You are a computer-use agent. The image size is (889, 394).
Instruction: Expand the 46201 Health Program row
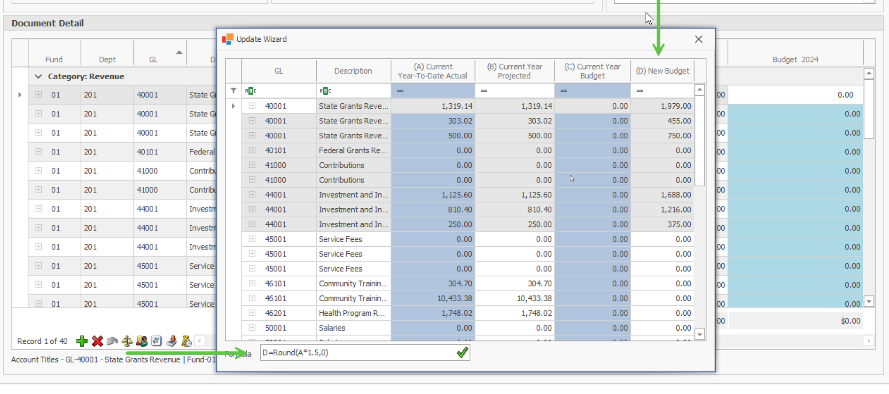click(252, 313)
